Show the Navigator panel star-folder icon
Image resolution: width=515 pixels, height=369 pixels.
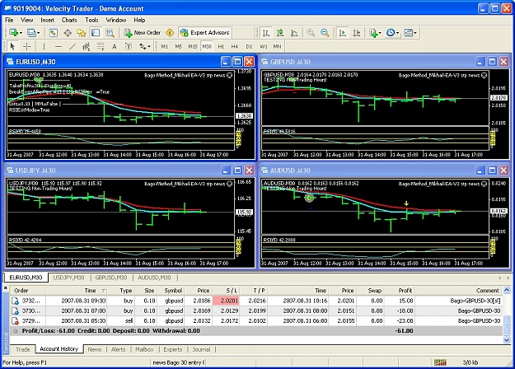pyautogui.click(x=82, y=32)
